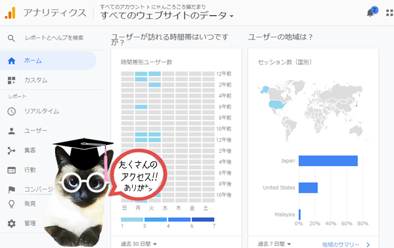
Task: Click the 集客 acquisition icon
Action: (12, 151)
